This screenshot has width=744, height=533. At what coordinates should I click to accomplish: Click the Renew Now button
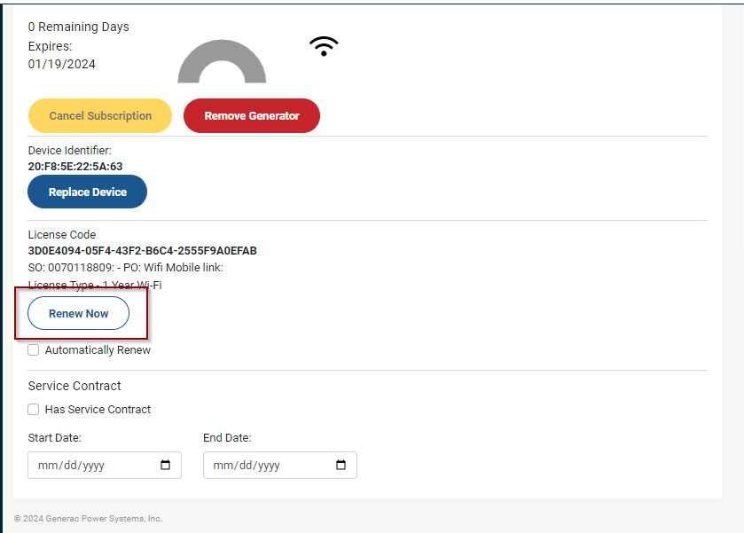(78, 313)
